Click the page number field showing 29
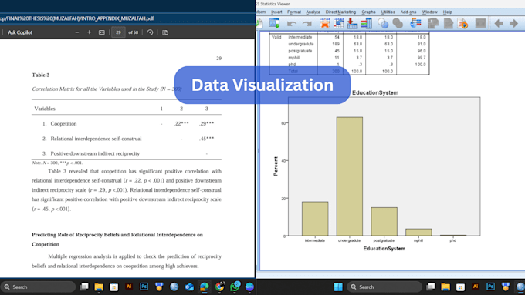This screenshot has width=525, height=295. tap(118, 32)
